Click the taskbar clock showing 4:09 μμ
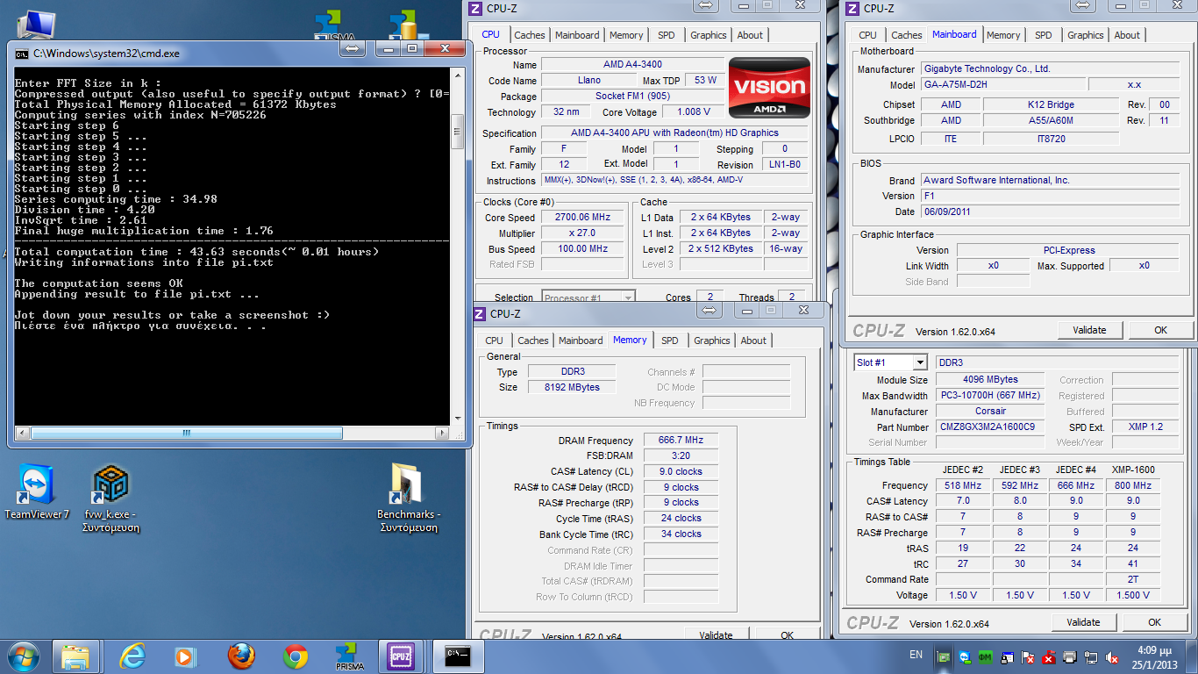1198x674 pixels. coord(1157,656)
